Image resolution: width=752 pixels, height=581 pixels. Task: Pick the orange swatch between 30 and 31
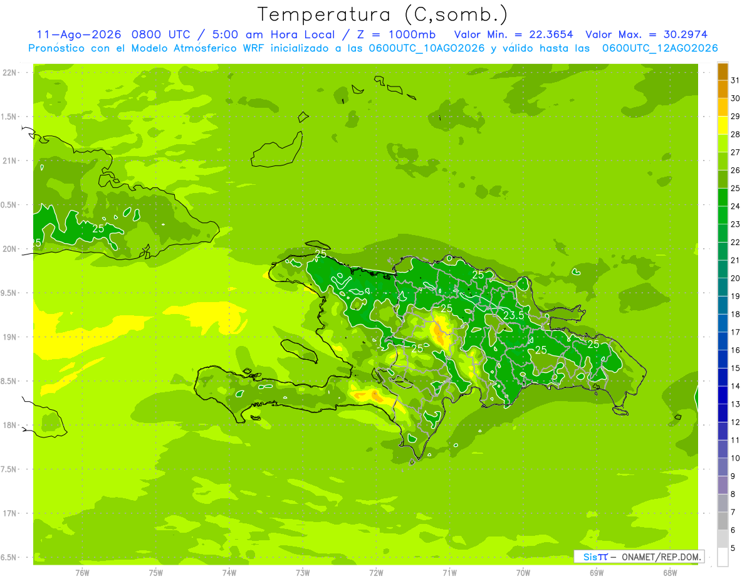(x=723, y=90)
